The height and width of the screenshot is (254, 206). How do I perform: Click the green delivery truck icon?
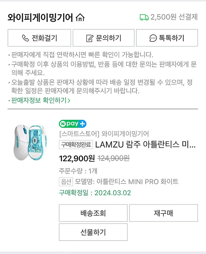click(x=144, y=17)
